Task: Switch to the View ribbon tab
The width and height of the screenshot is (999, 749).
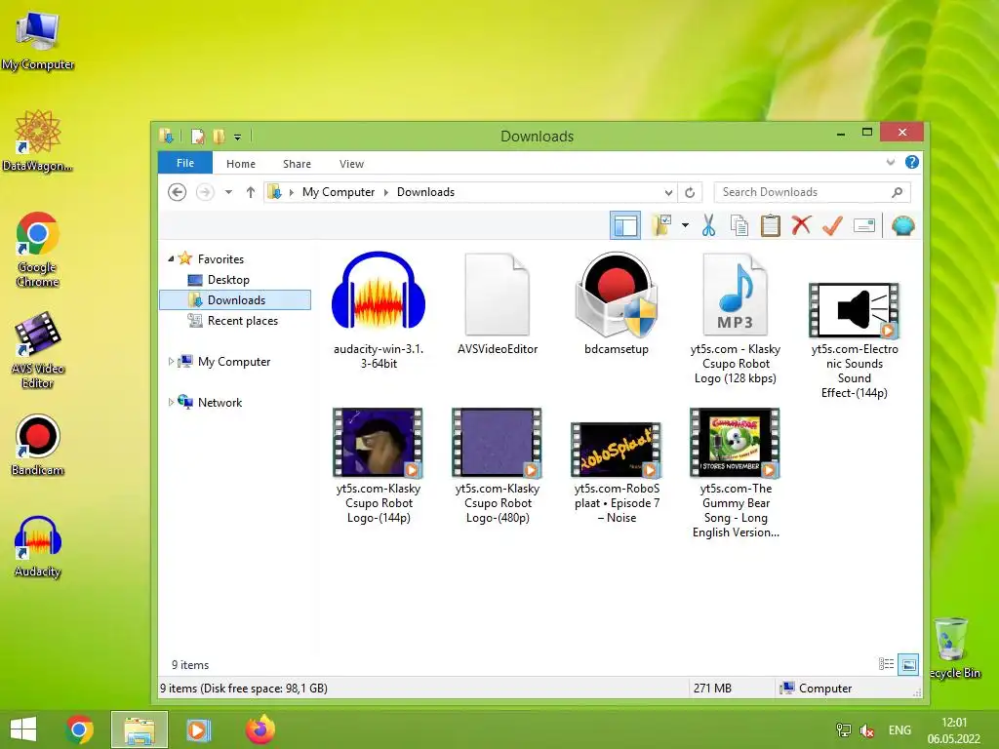Action: 351,164
